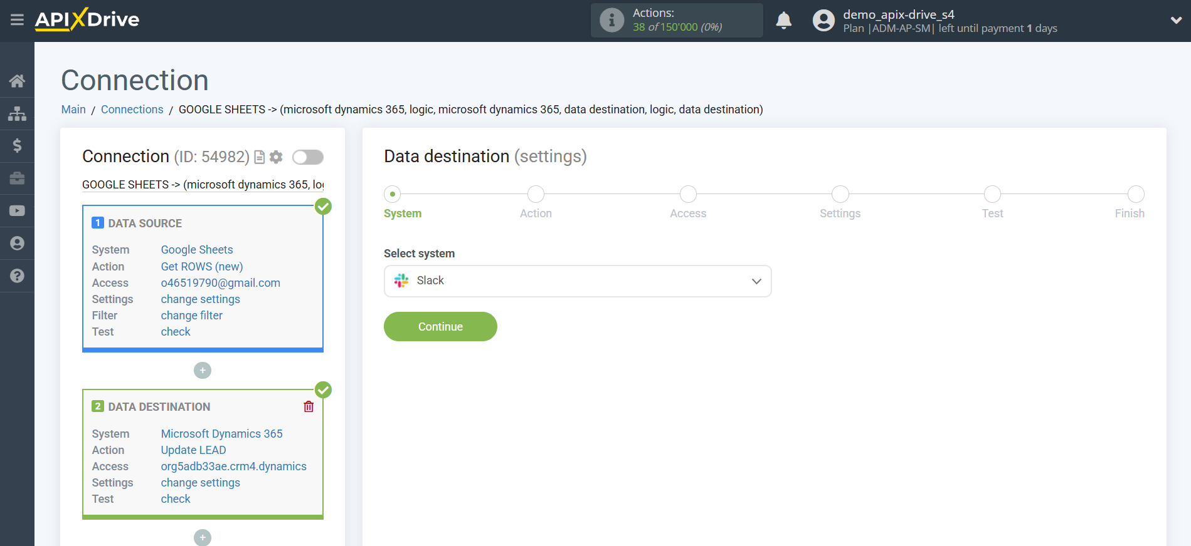
Task: Go to the Test step
Action: click(992, 194)
